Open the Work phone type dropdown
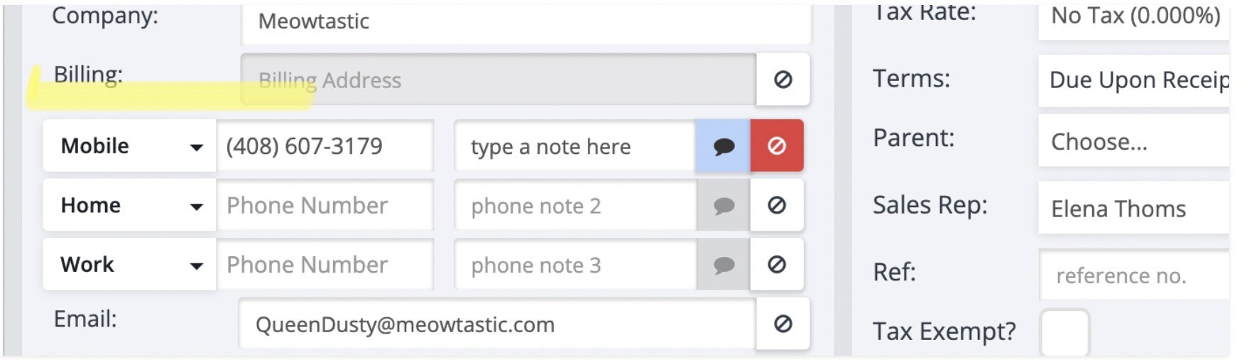 click(x=129, y=265)
